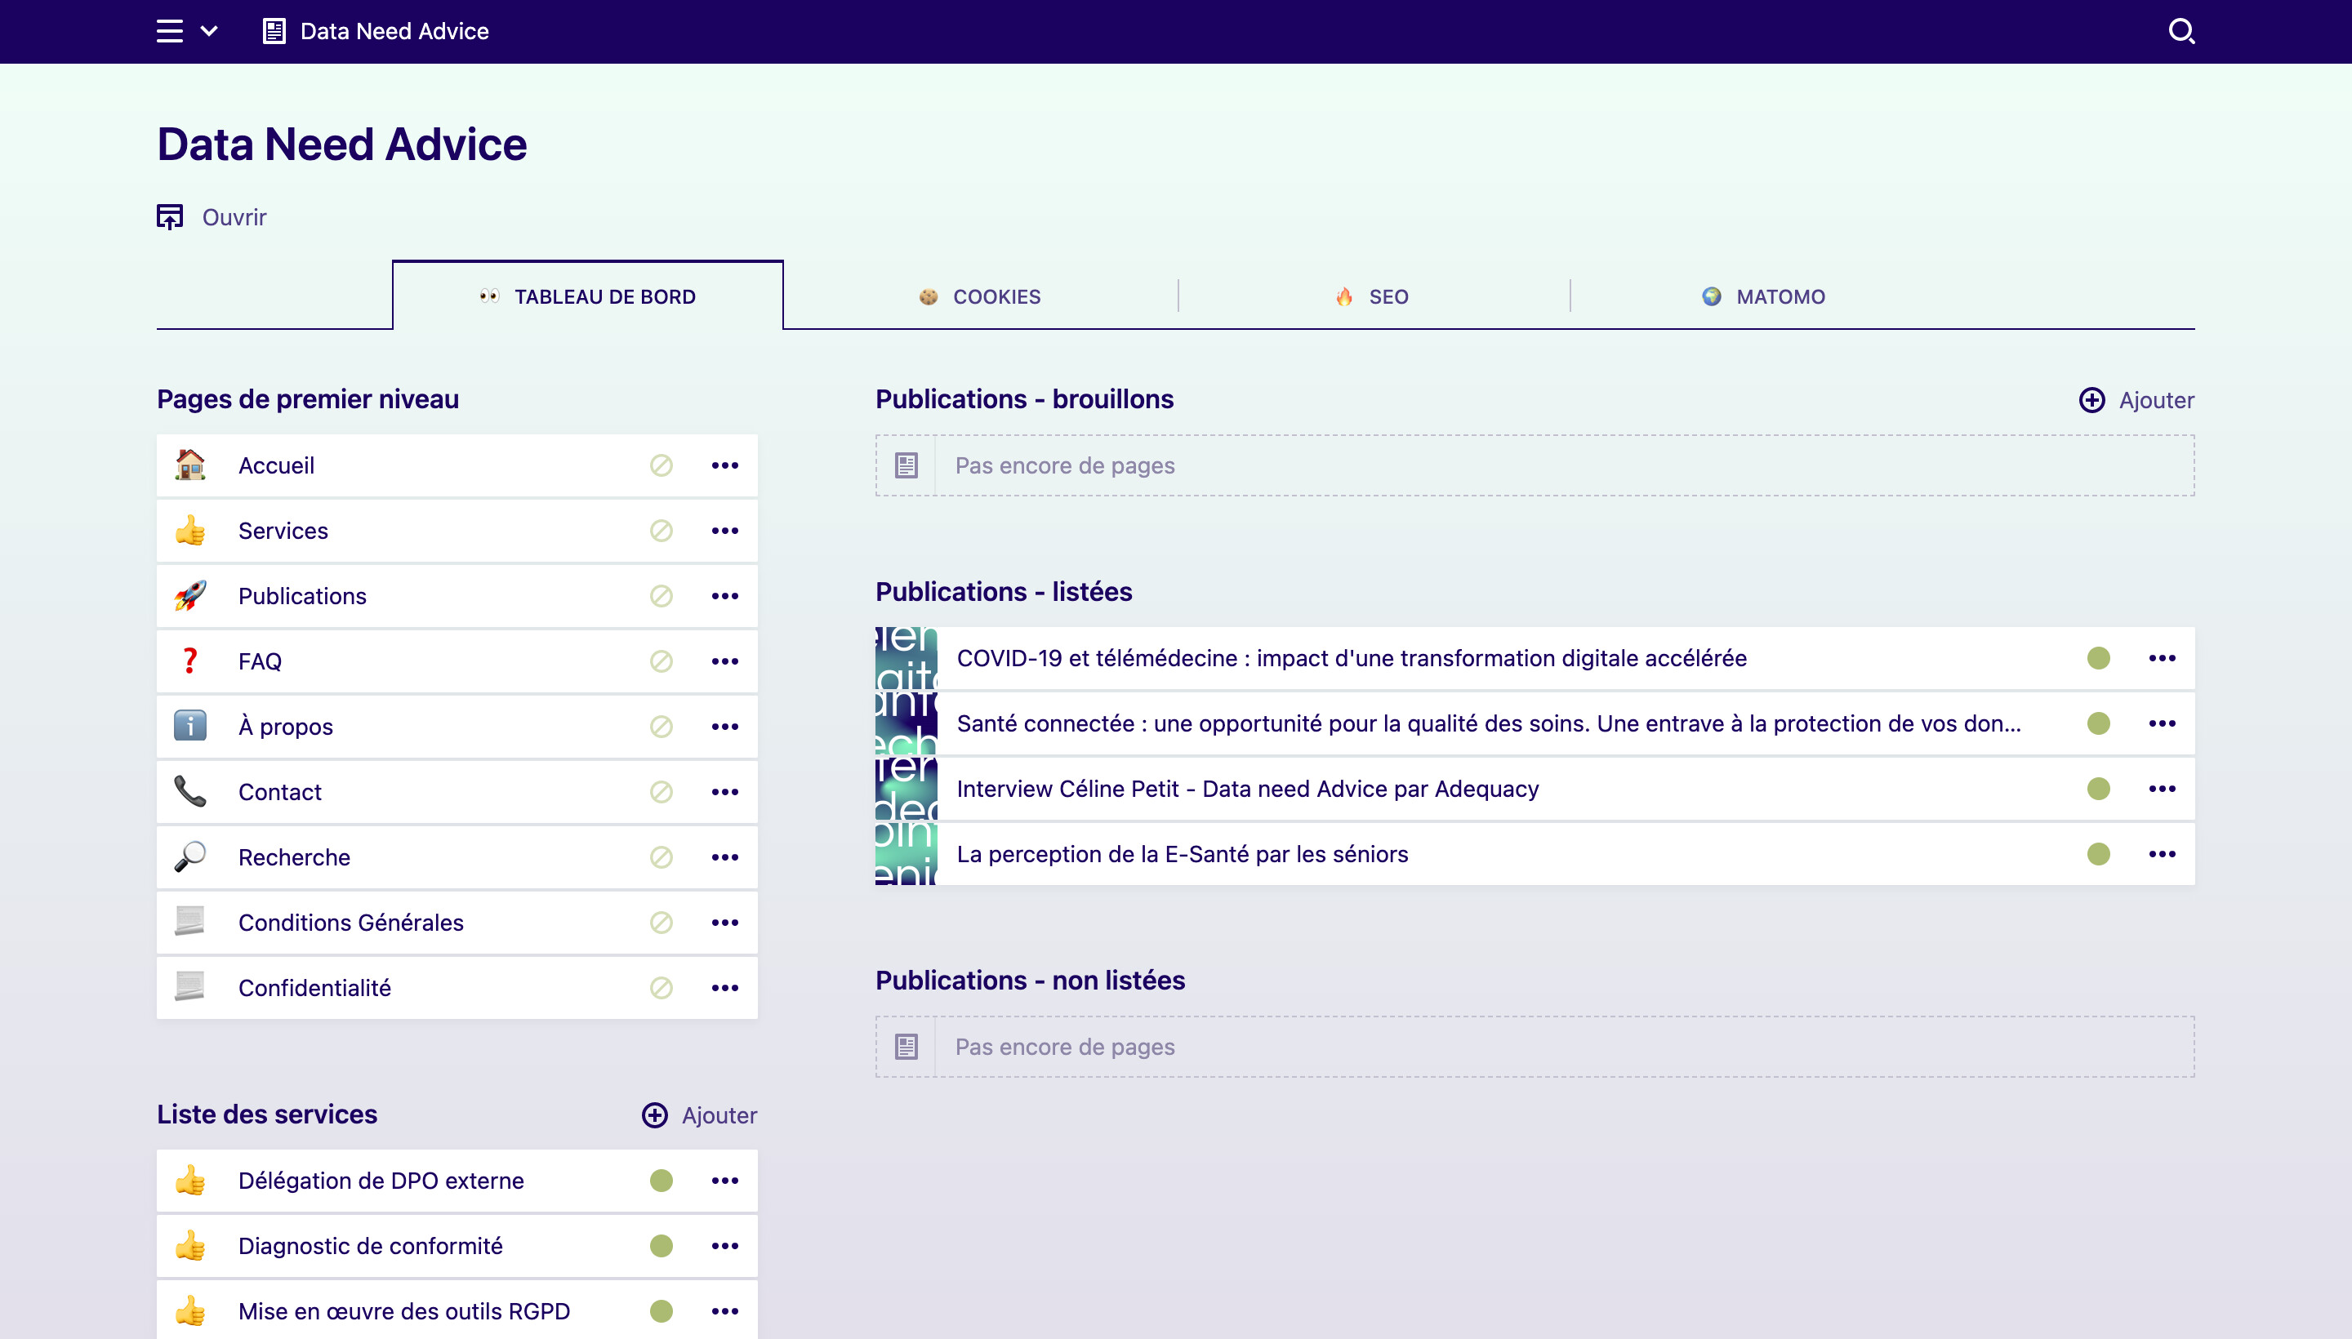This screenshot has height=1339, width=2352.
Task: Click the Contact phone icon
Action: point(190,792)
